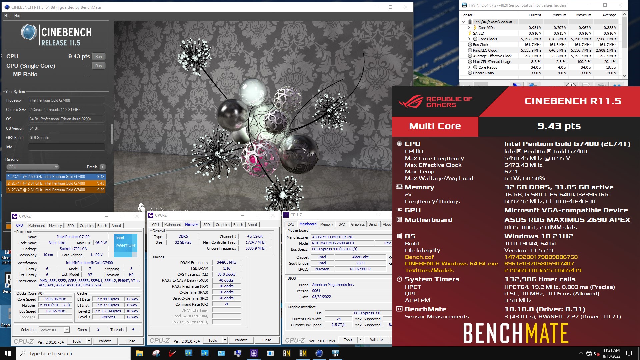Click Validate in the CPU-Z Memory window

(241, 340)
